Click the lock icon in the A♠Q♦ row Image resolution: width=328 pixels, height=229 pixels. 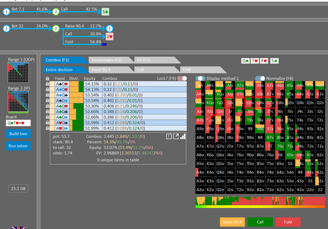[x=47, y=100]
